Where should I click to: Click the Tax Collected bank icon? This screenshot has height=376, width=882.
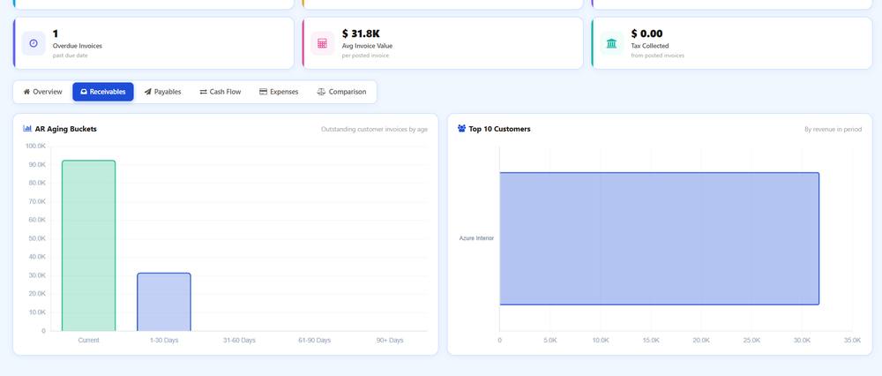point(611,43)
